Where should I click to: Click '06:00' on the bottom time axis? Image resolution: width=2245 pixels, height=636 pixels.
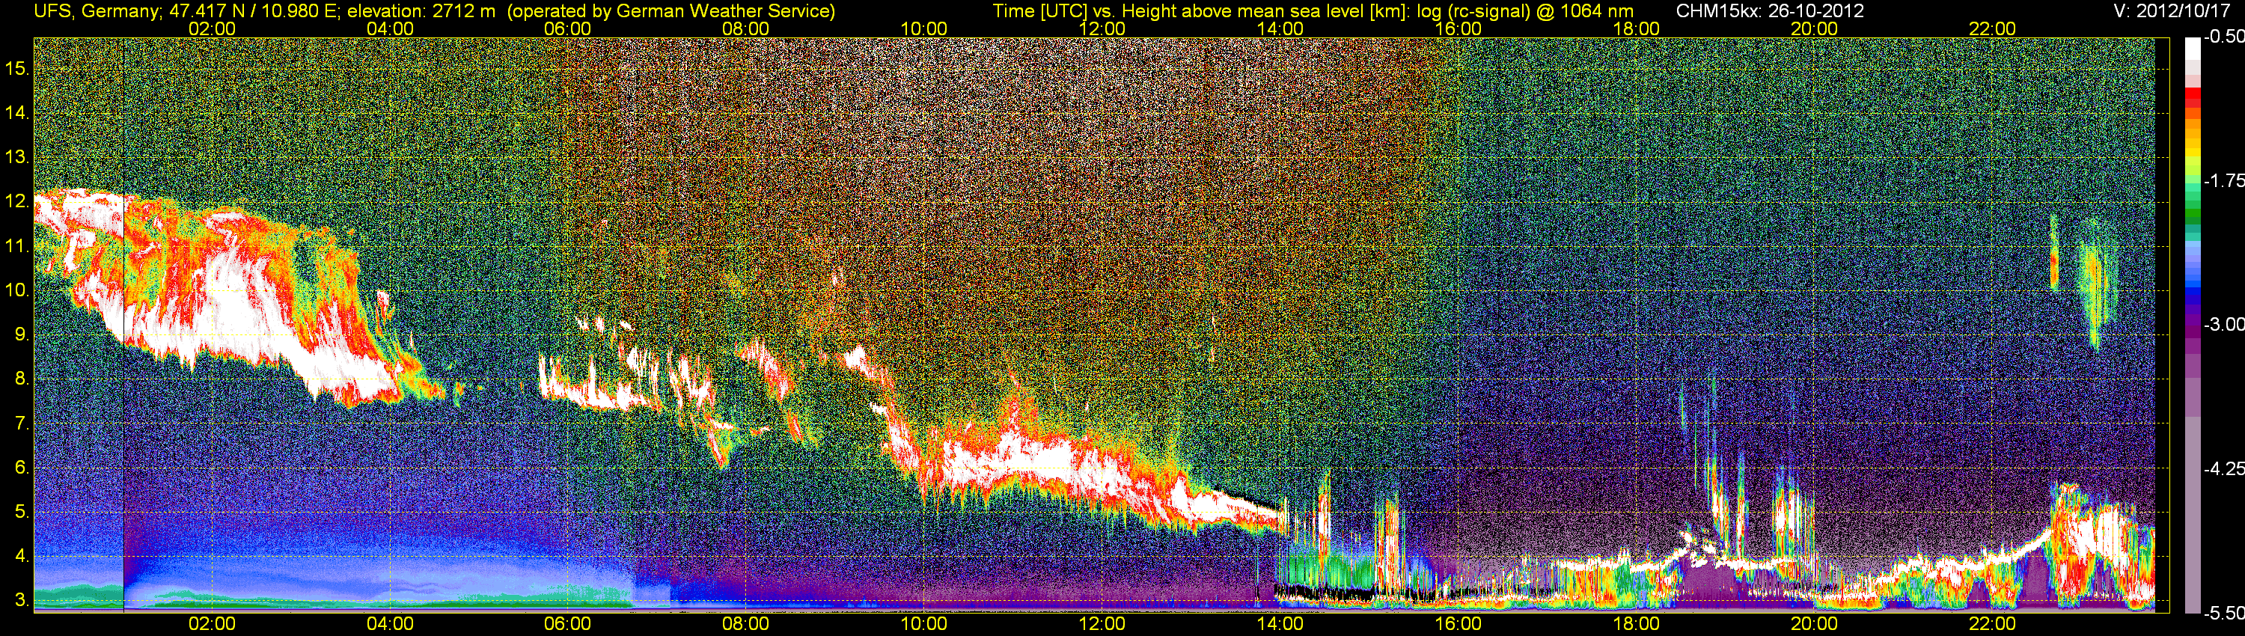tap(567, 624)
